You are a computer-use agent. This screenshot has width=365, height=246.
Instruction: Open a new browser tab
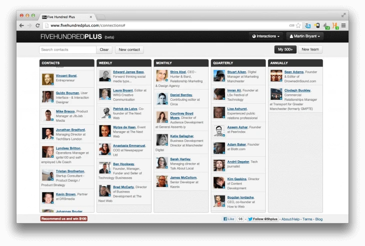click(x=101, y=17)
